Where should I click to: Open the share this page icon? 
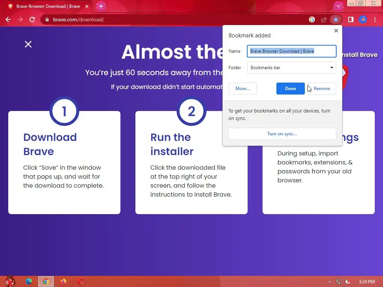(324, 19)
